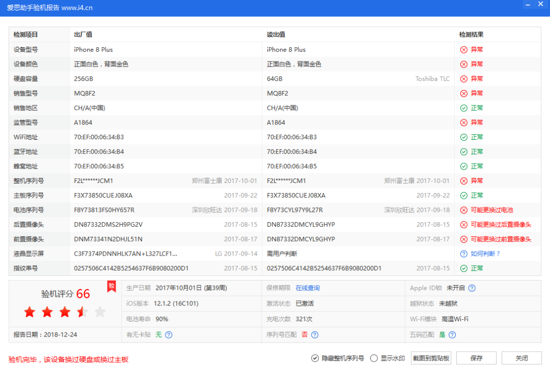
Task: Click the grey fifth rating star
Action: click(x=100, y=312)
